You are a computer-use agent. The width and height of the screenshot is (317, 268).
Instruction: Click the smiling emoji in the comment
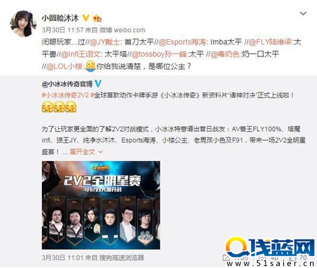coord(91,67)
